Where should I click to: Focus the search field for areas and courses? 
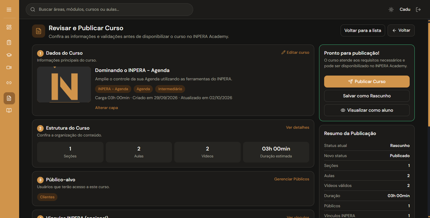click(x=109, y=10)
